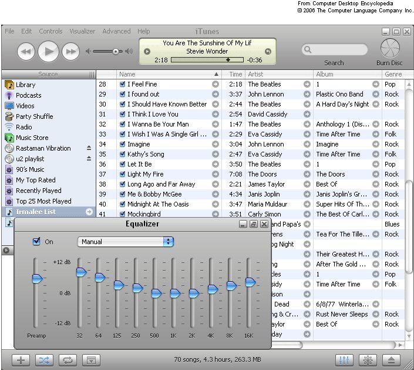This screenshot has width=414, height=370.
Task: Show or hide the artwork pane button
Action: (x=92, y=360)
